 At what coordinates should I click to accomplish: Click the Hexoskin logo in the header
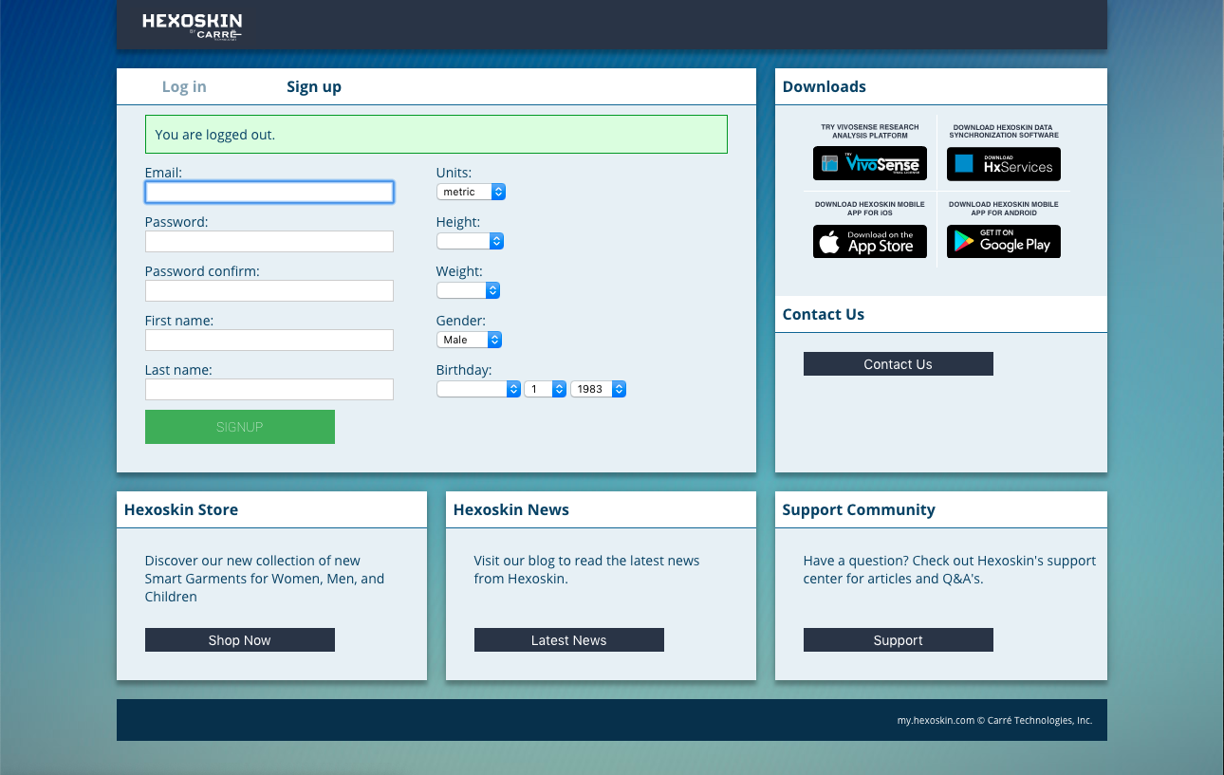pos(190,25)
